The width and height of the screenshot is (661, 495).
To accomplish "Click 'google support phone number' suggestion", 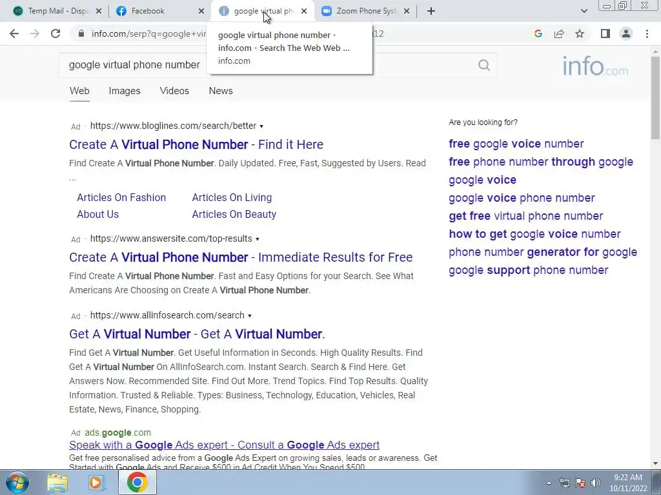I will coord(528,270).
